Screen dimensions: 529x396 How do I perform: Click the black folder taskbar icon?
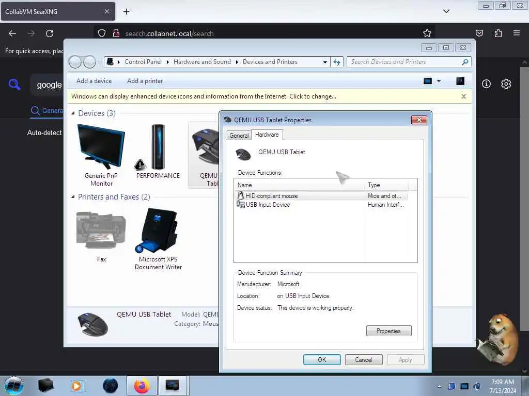pos(45,386)
